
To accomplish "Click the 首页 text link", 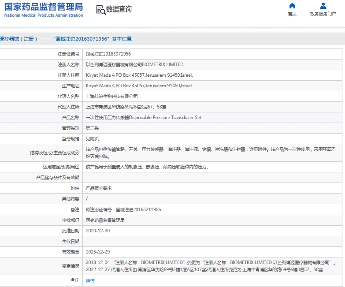I will [292, 14].
